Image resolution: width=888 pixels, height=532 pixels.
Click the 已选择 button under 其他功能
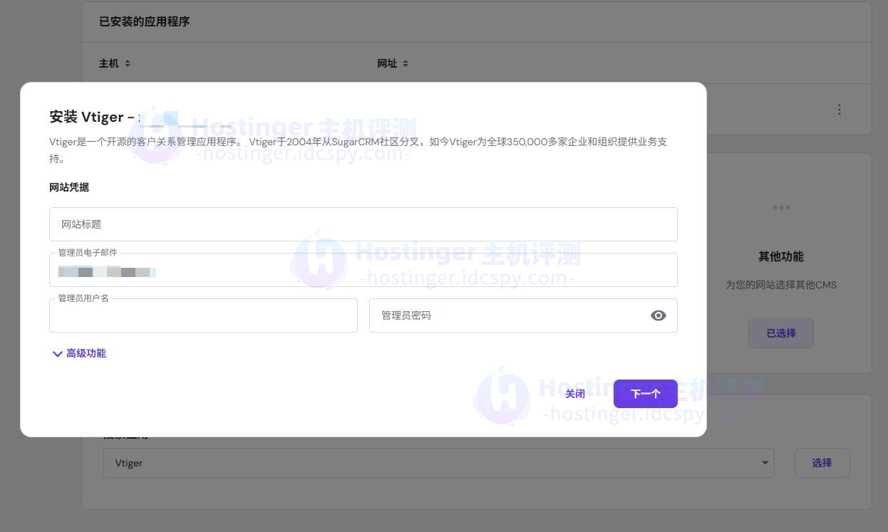(x=780, y=333)
